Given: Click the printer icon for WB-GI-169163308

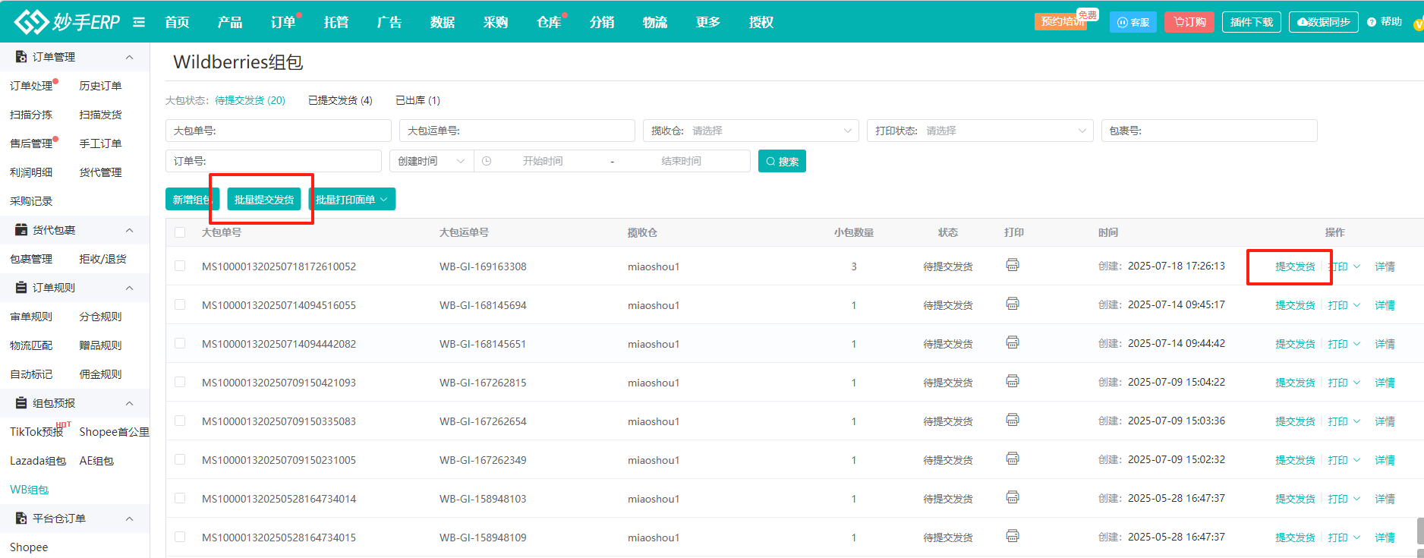Looking at the screenshot, I should pyautogui.click(x=1012, y=265).
